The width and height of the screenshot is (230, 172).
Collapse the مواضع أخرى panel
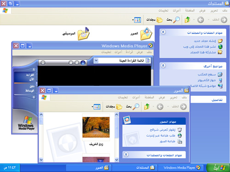tap(163, 66)
